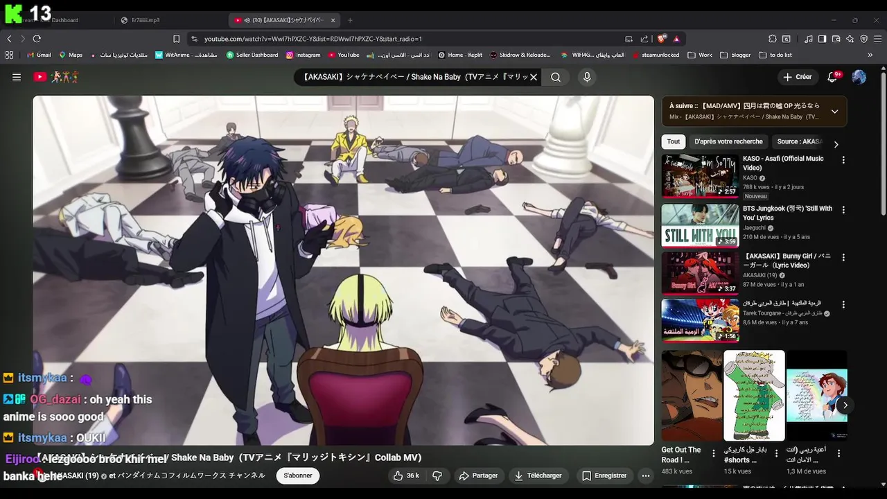Select the Tout filter chip

coord(674,141)
